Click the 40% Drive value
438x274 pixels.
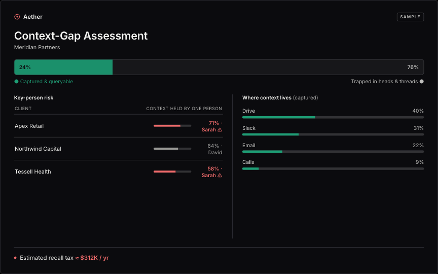(x=418, y=111)
